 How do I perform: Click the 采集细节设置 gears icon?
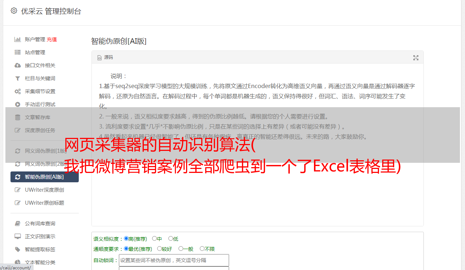tap(17, 91)
